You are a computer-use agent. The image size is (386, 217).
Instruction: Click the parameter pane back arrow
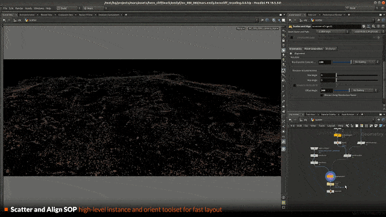[290, 20]
